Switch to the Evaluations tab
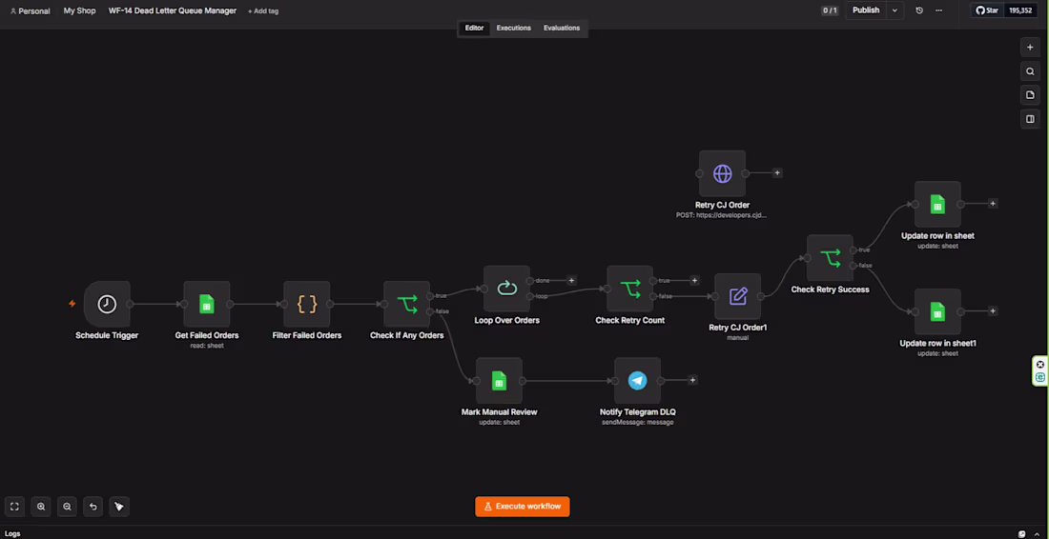Viewport: 1049px width, 539px height. tap(562, 28)
